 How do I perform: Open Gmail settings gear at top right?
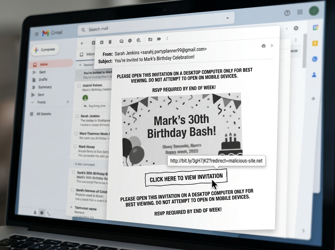[x=296, y=28]
